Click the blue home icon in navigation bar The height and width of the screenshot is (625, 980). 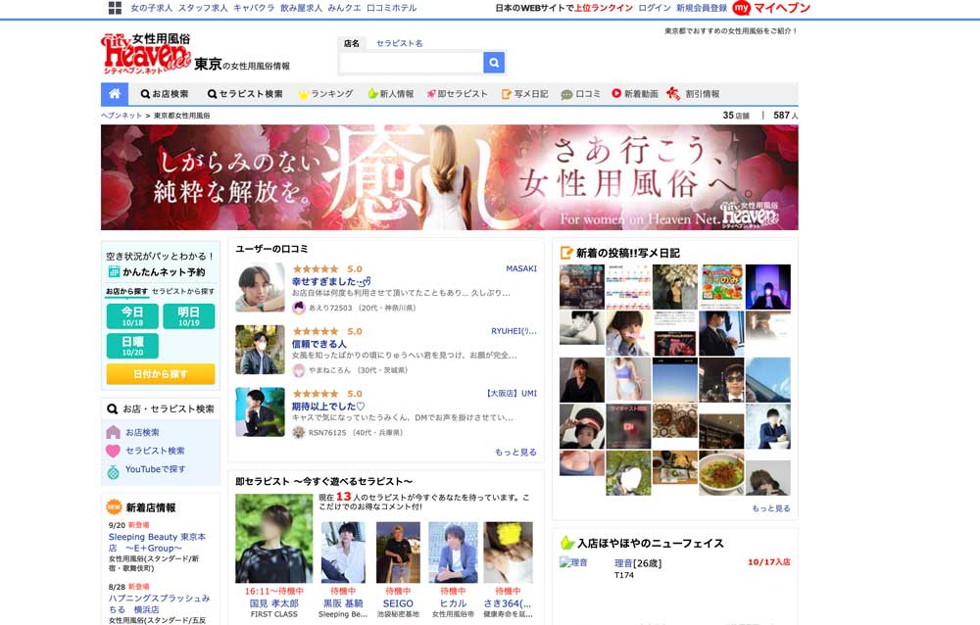tap(115, 94)
